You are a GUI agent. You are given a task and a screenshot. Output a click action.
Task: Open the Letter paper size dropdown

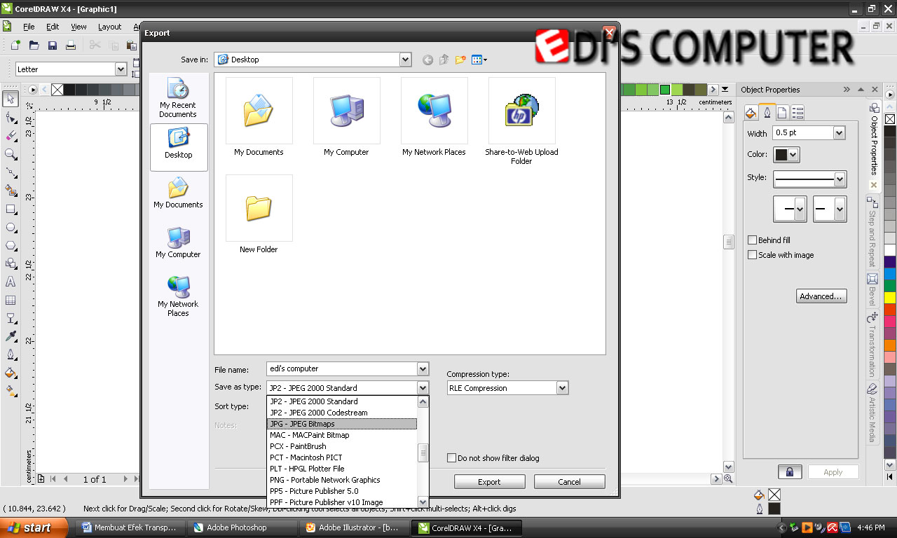[121, 69]
